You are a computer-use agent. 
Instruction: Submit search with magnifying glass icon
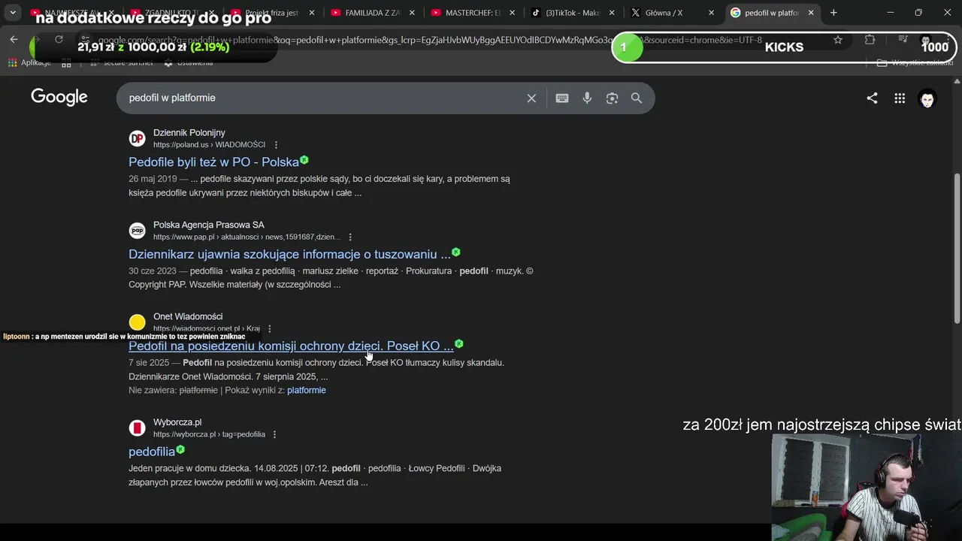(637, 98)
